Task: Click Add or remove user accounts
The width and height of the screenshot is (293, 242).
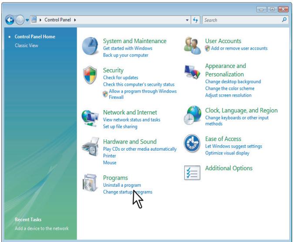Action: tap(239, 48)
